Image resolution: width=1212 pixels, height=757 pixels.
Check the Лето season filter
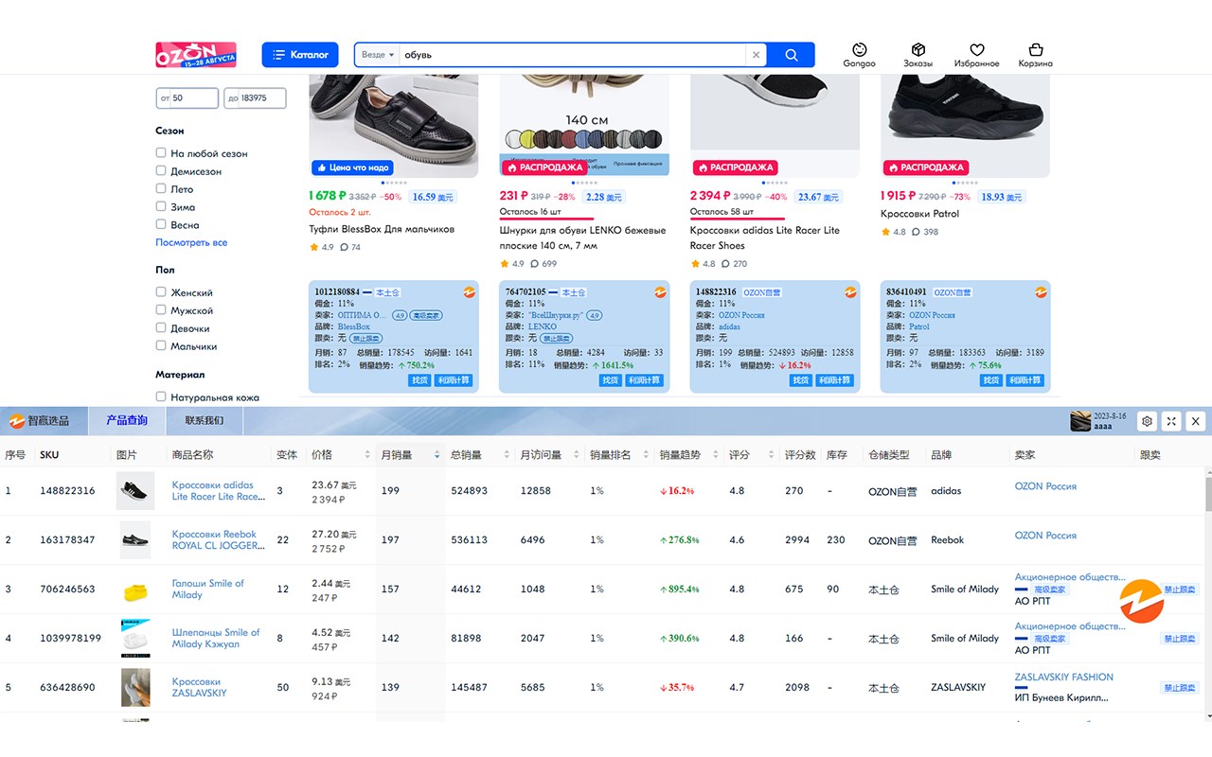click(161, 188)
